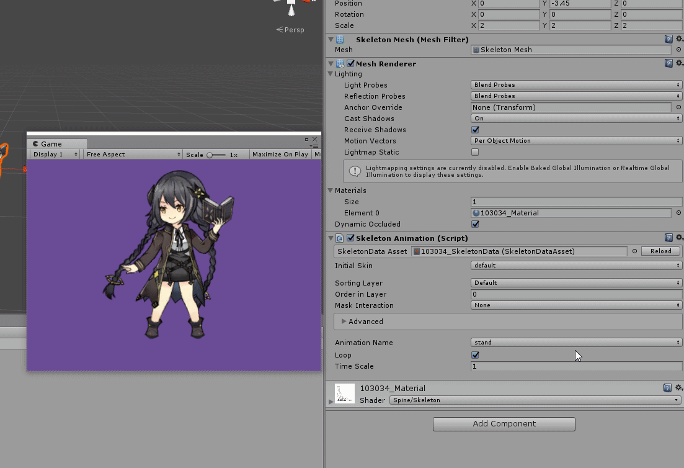Screen dimensions: 684x468
Task: Open object picker for SkeletonData Asset
Action: pos(635,251)
